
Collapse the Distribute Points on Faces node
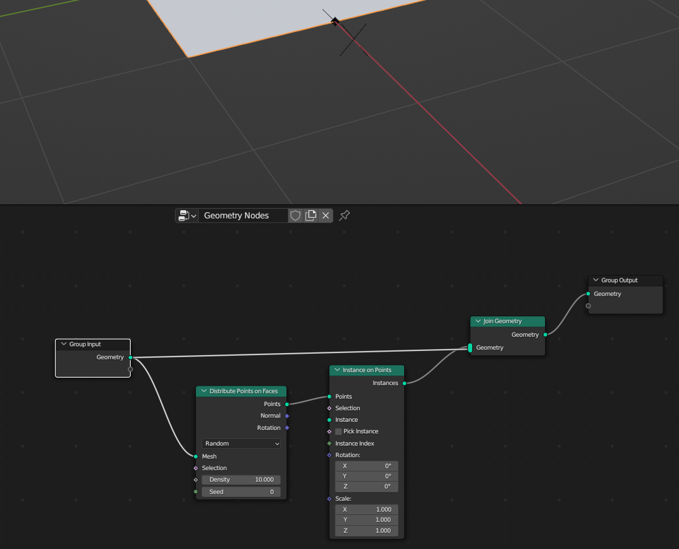pos(203,391)
